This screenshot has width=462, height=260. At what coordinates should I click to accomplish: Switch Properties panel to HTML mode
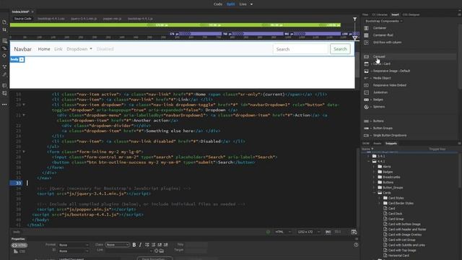(x=19, y=246)
